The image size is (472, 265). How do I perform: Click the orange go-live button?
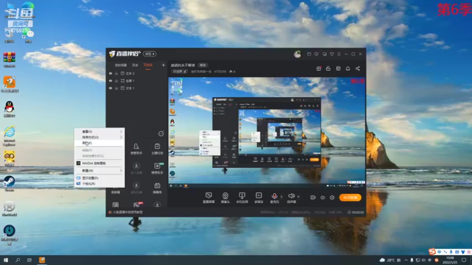[x=350, y=197]
